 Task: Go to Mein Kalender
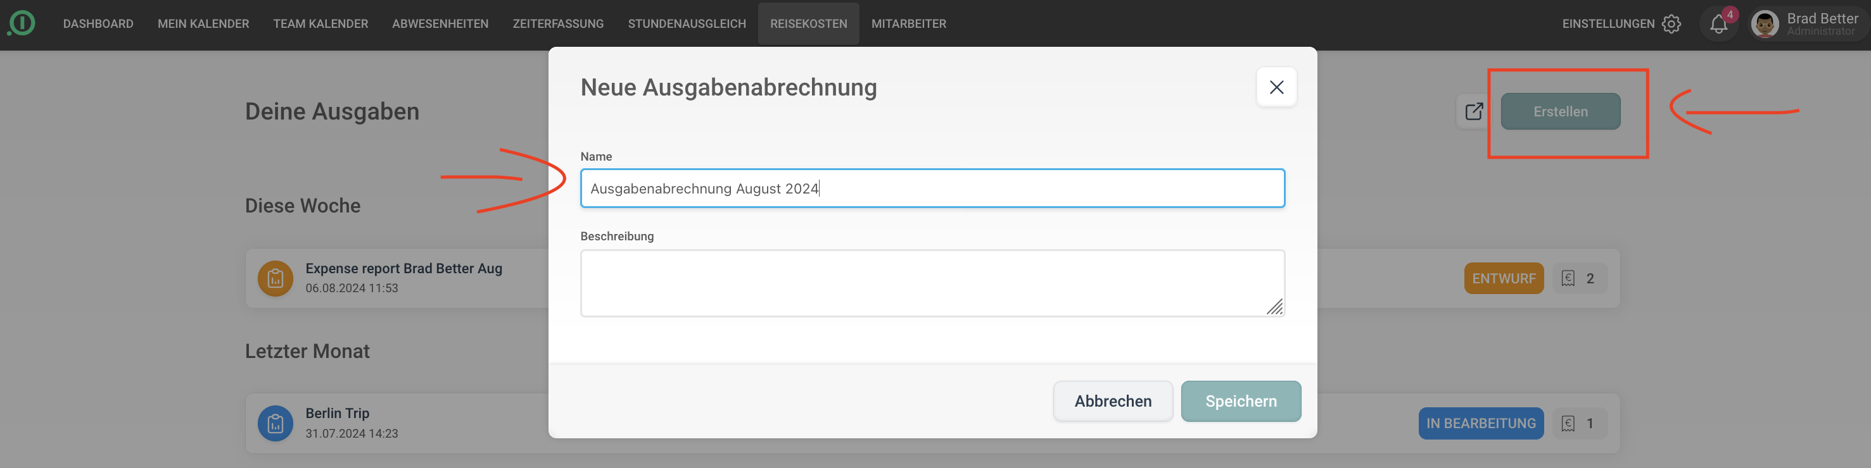(x=203, y=24)
